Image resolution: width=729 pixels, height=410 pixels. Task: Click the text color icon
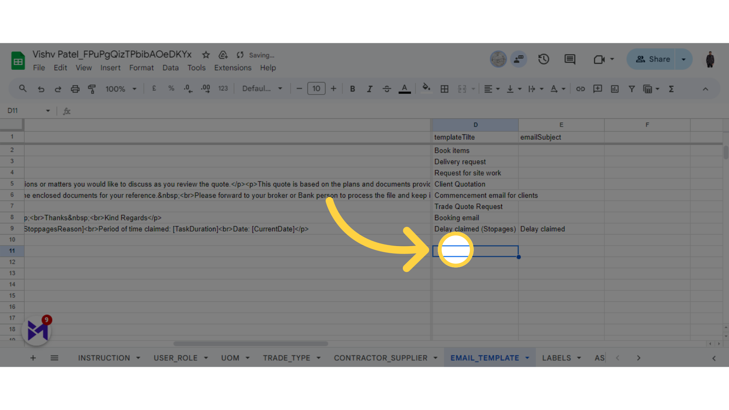pyautogui.click(x=404, y=89)
